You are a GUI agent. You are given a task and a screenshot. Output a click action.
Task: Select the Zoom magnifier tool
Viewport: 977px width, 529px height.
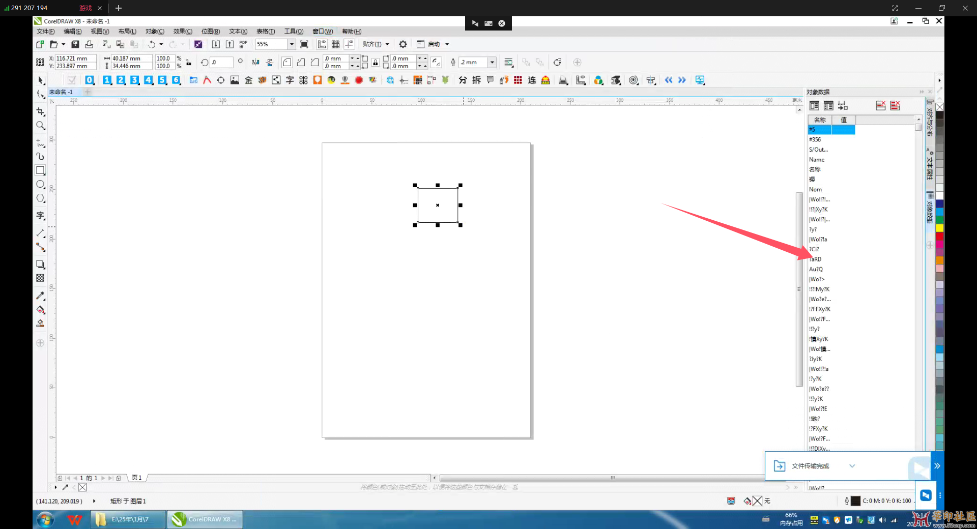[x=41, y=126]
